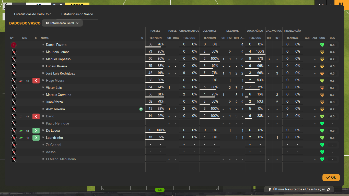The image size is (349, 196).
Task: Click the FINALIZAÇÃO group header
Action: [293, 31]
